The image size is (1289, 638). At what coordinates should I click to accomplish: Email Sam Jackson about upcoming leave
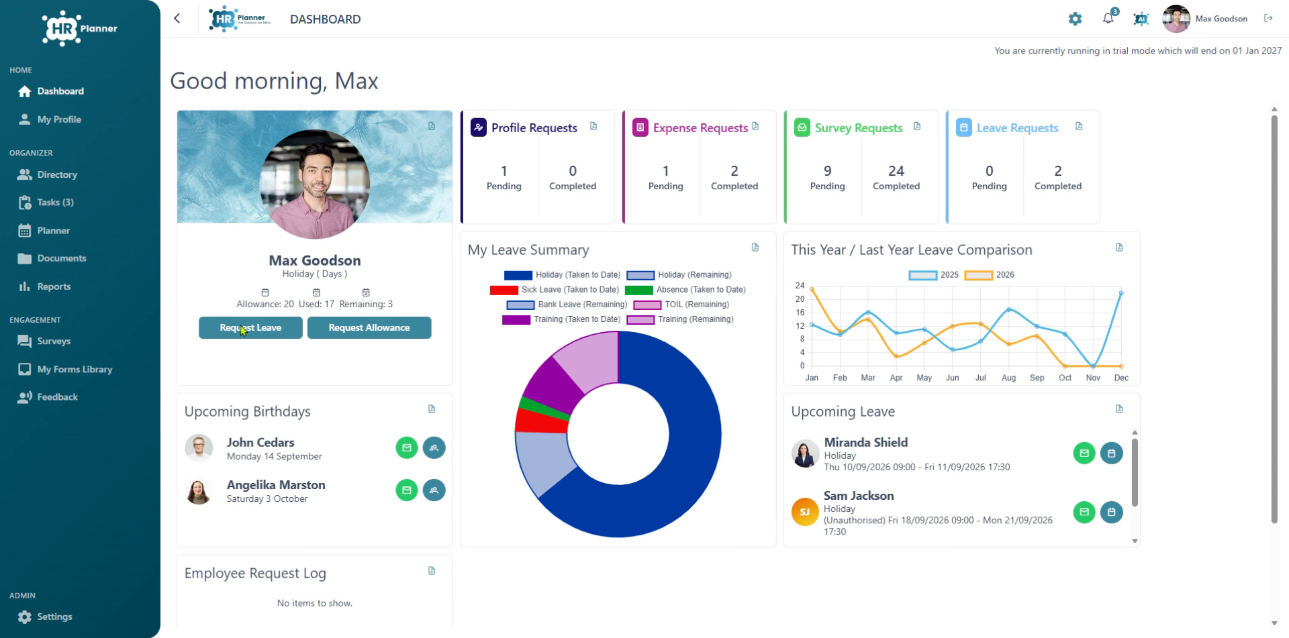[1084, 513]
